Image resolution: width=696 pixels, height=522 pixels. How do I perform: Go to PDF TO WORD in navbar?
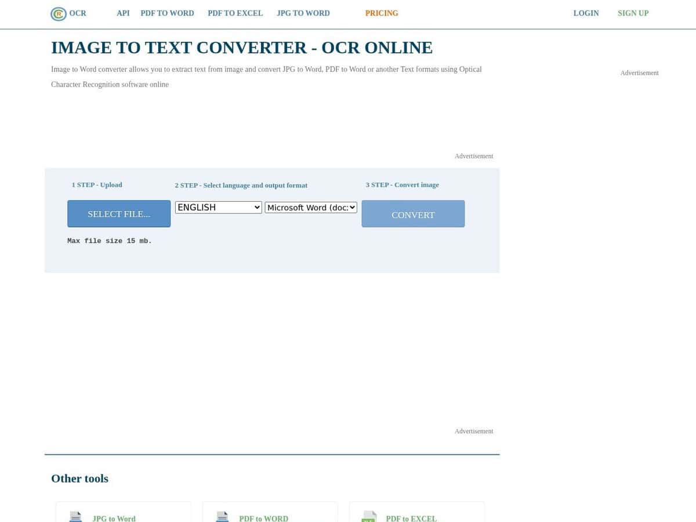(167, 13)
